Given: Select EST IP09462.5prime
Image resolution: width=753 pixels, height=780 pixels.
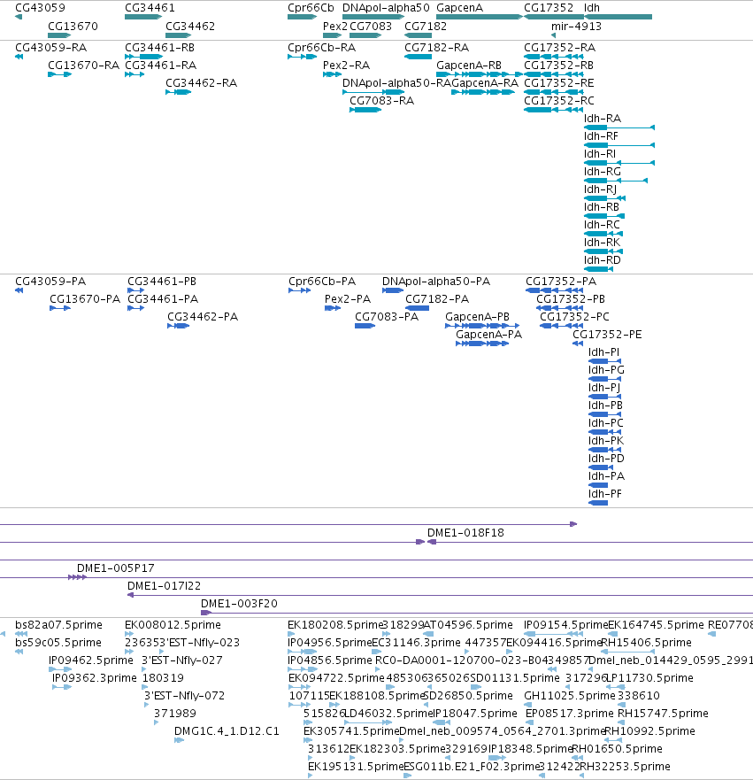Looking at the screenshot, I should coord(91,660).
